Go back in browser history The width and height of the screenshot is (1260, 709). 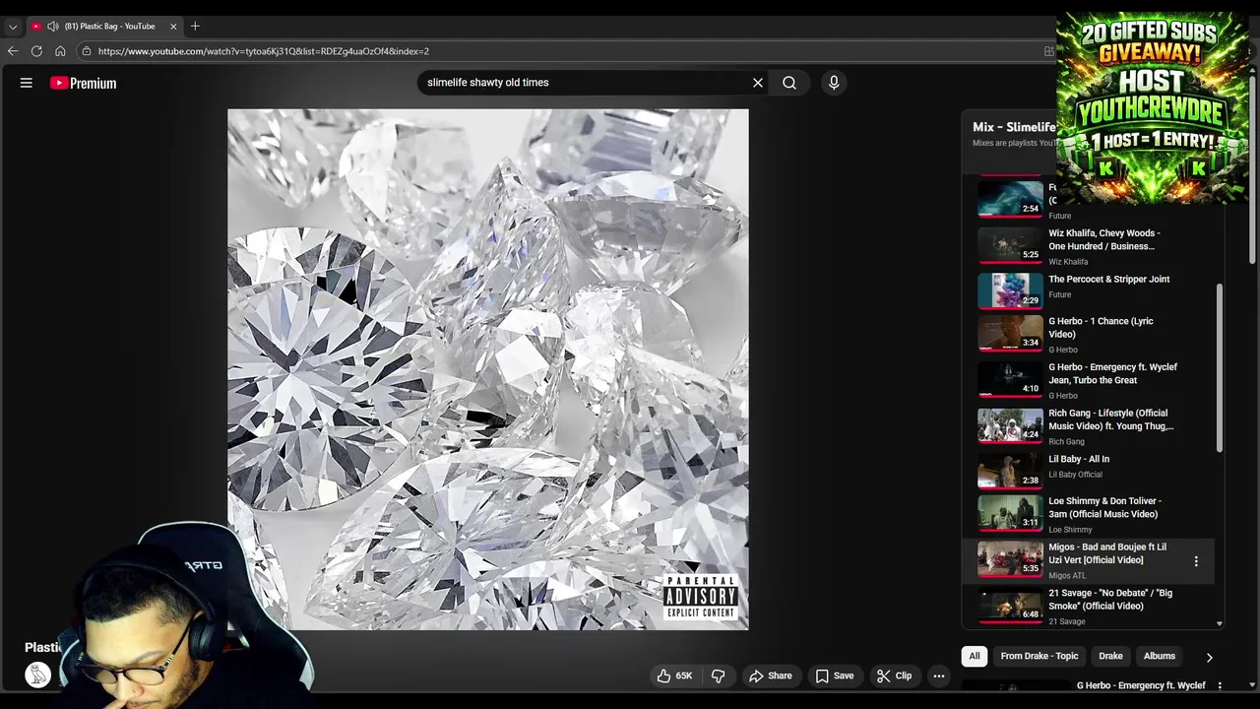(13, 51)
